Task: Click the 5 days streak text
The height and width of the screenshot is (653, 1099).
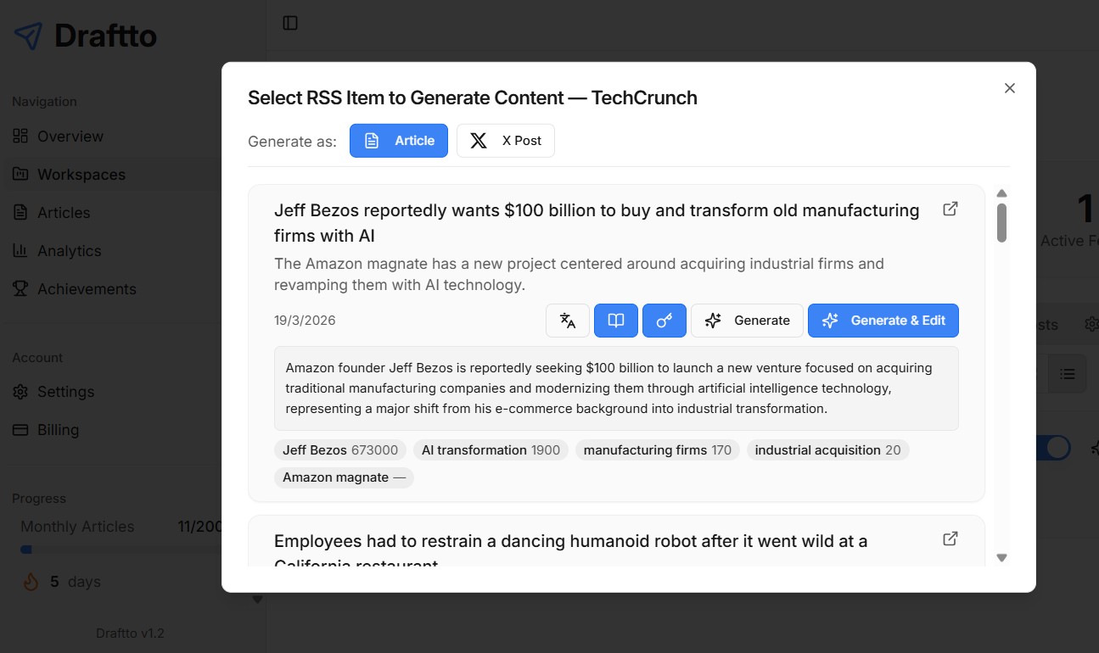Action: (76, 582)
